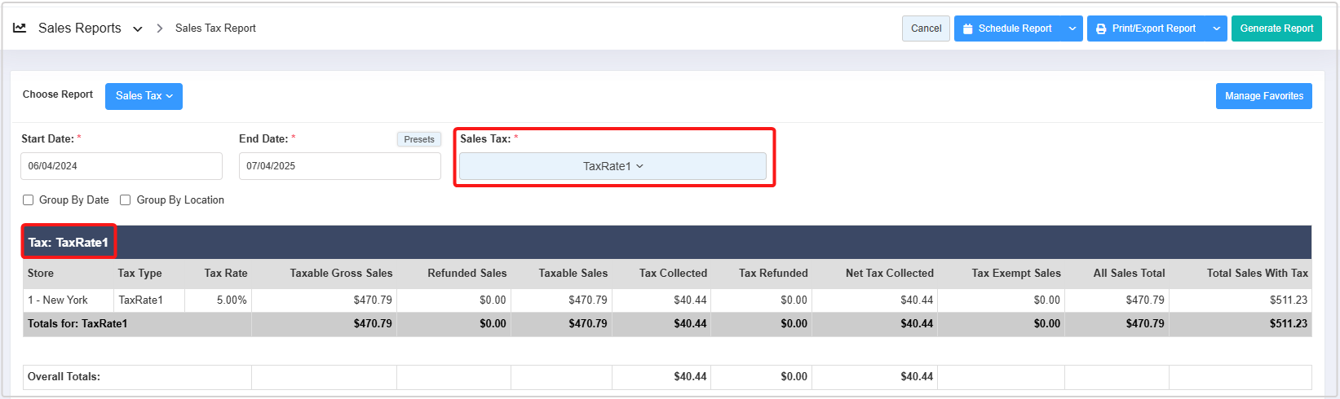
Task: Click the Tax Collected column header
Action: 673,274
